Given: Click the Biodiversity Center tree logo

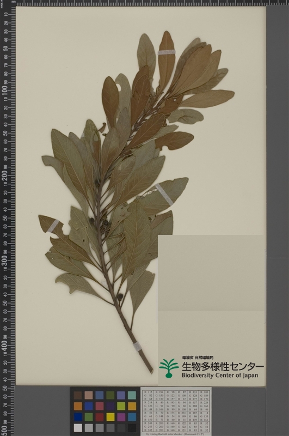Looking at the screenshot, I should tap(169, 368).
